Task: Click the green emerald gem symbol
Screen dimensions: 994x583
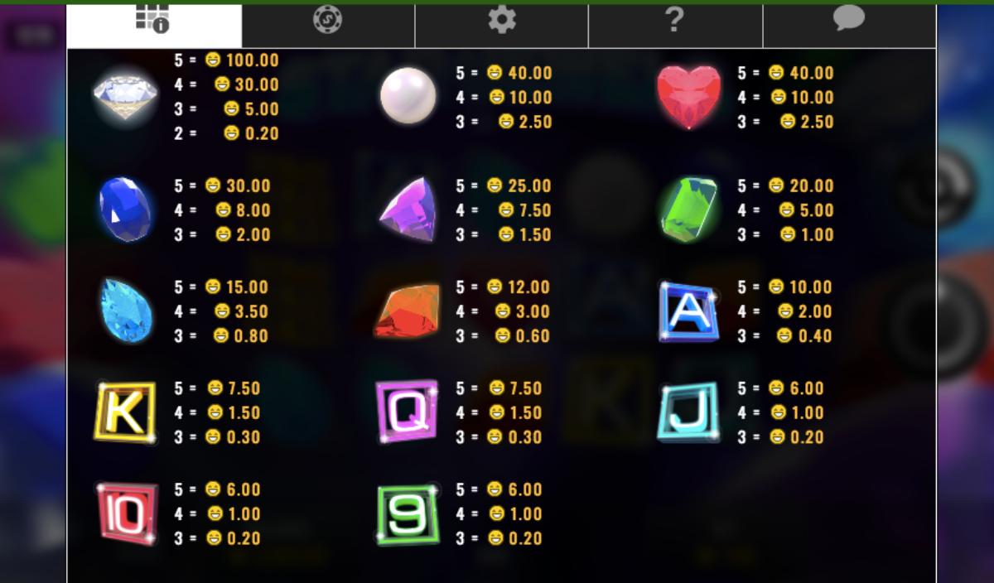Action: [x=689, y=210]
